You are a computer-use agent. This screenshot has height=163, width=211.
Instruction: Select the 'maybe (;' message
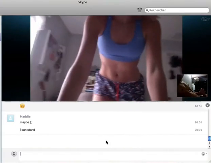pos(26,122)
